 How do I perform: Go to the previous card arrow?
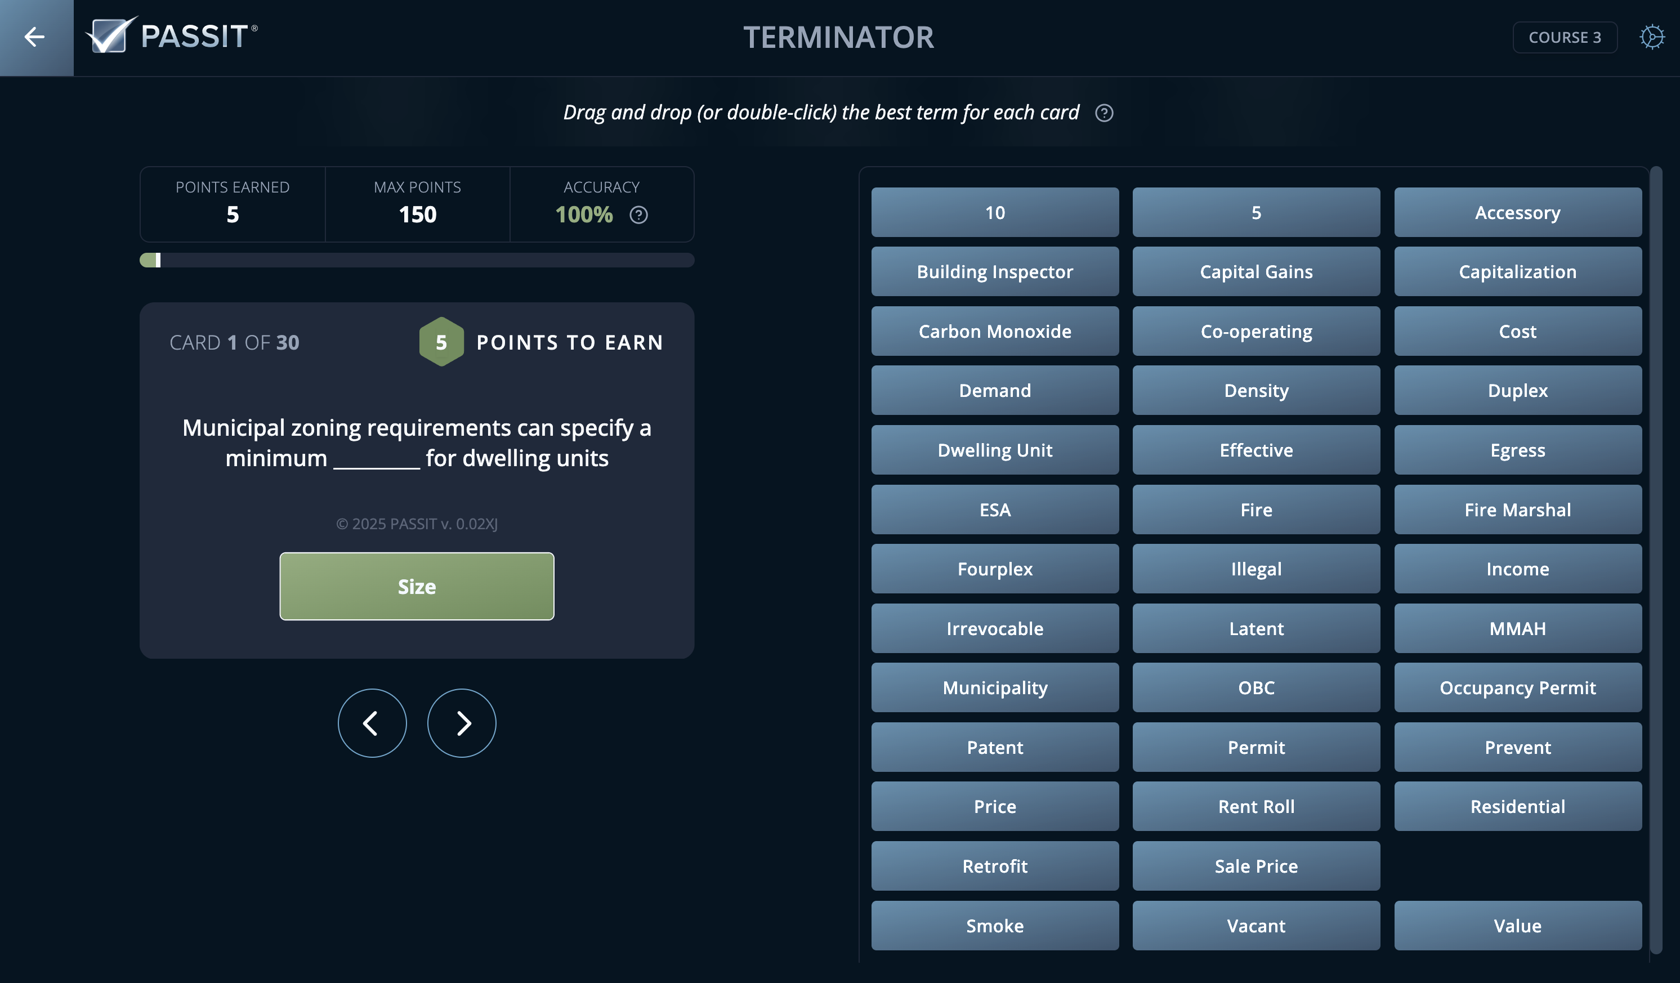coord(372,723)
